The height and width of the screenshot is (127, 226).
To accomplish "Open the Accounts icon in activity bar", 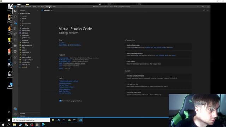I will [15, 109].
